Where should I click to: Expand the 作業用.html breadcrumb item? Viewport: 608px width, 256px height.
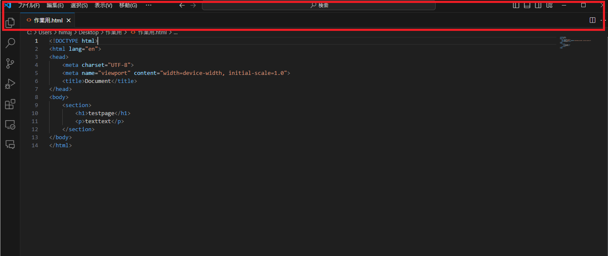(x=152, y=33)
